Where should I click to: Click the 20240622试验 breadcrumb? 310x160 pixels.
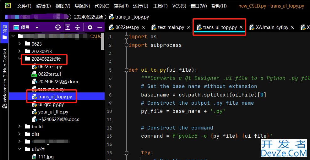click(x=89, y=17)
